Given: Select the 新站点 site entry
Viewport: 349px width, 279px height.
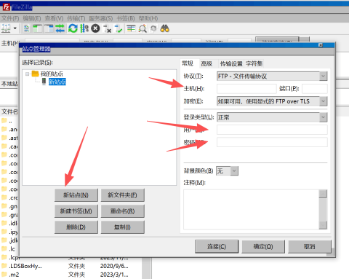Looking at the screenshot, I should [57, 82].
